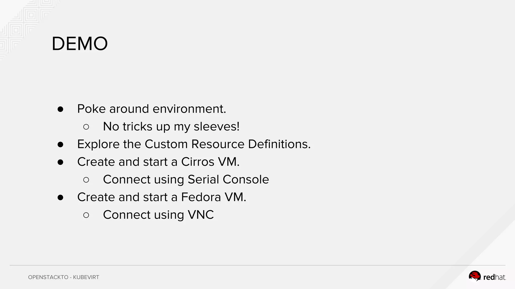Click the "OPENSTACKTO - KUBEVIRT" footer text
515x289 pixels.
pyautogui.click(x=64, y=277)
